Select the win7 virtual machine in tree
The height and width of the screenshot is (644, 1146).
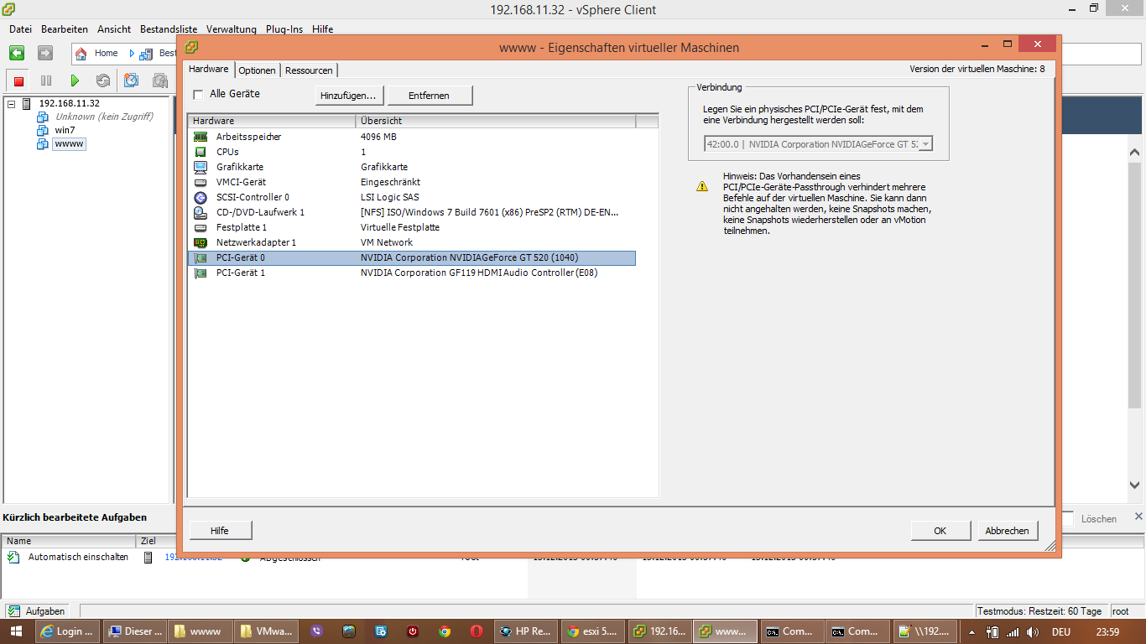coord(65,130)
